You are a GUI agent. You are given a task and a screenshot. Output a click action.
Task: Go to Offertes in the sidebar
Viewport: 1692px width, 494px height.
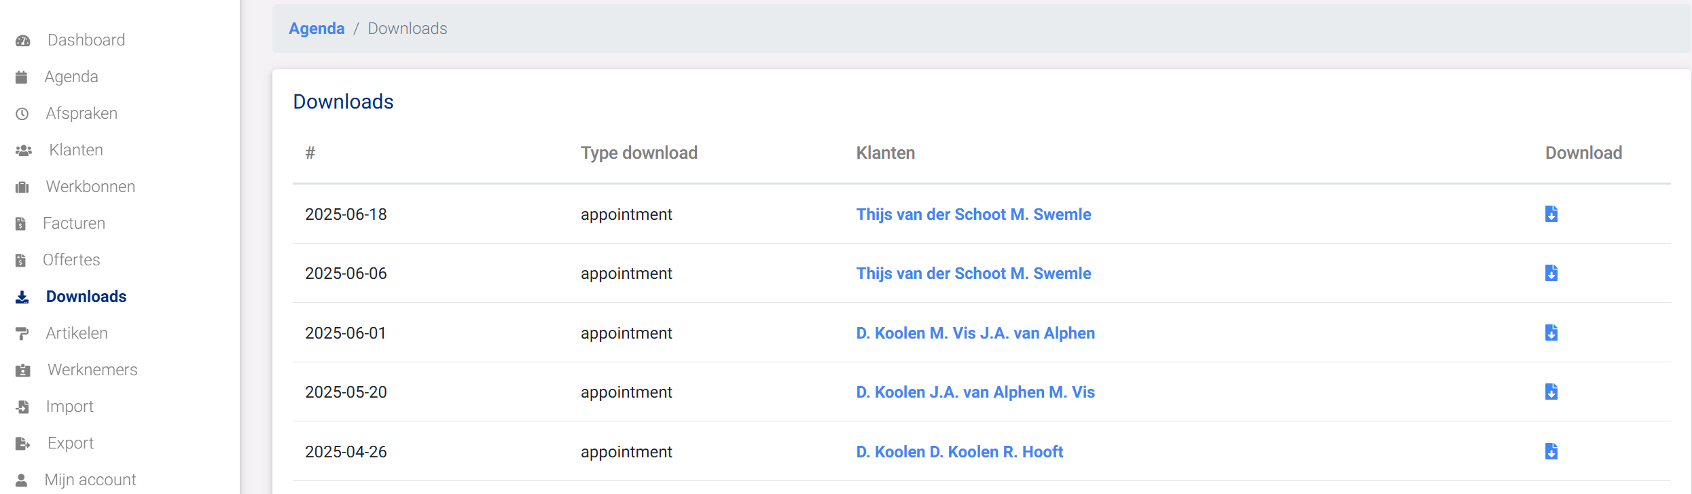tap(71, 260)
